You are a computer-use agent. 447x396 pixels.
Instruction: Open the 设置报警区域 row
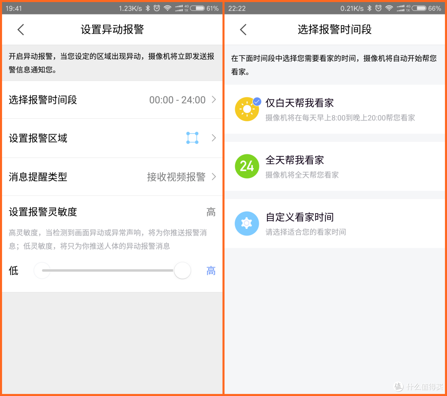[x=112, y=138]
